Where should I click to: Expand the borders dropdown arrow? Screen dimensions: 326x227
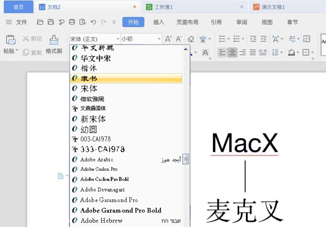coord(312,52)
